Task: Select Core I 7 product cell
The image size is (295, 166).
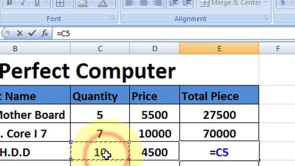Action: point(35,132)
